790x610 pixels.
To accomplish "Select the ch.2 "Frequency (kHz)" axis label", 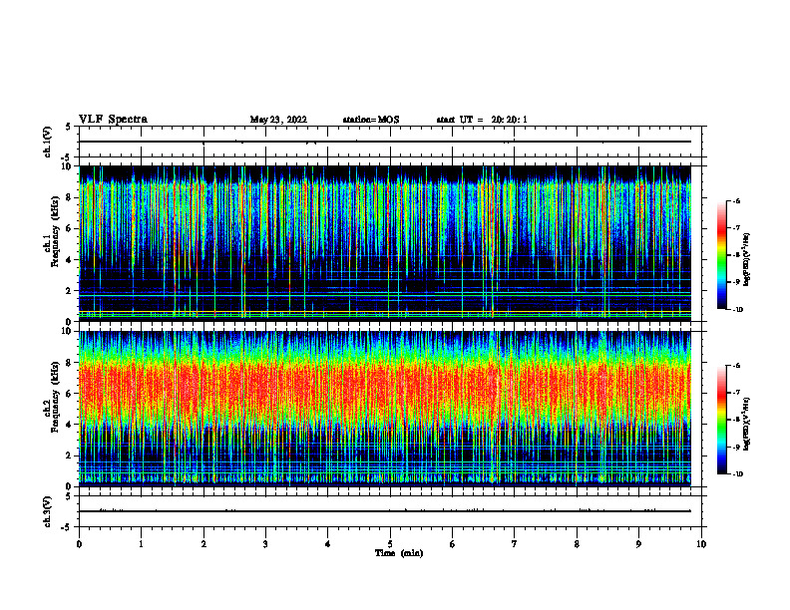I will point(55,397).
